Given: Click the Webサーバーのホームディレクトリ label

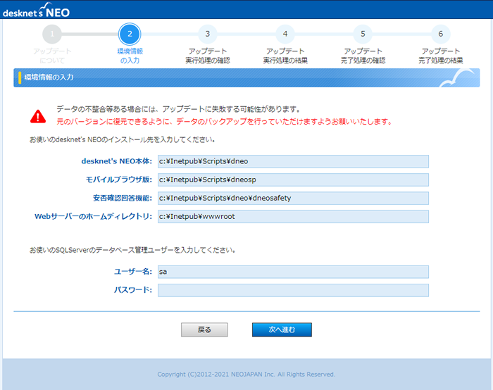Looking at the screenshot, I should [x=94, y=217].
